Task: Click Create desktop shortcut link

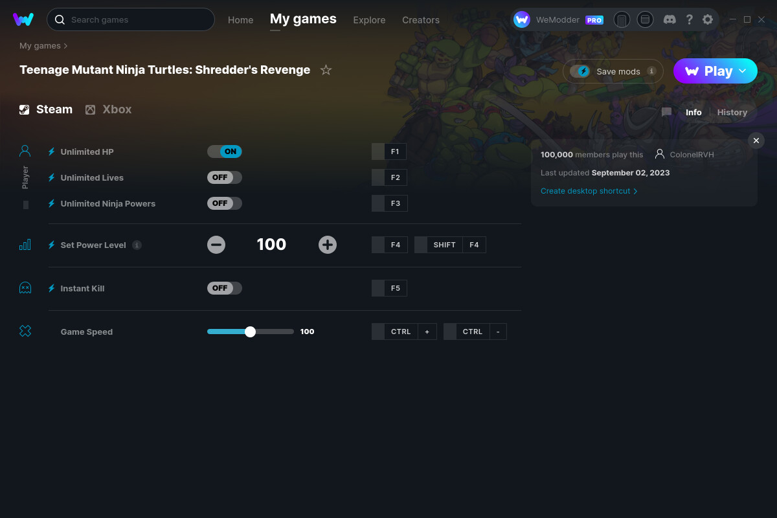Action: point(589,191)
